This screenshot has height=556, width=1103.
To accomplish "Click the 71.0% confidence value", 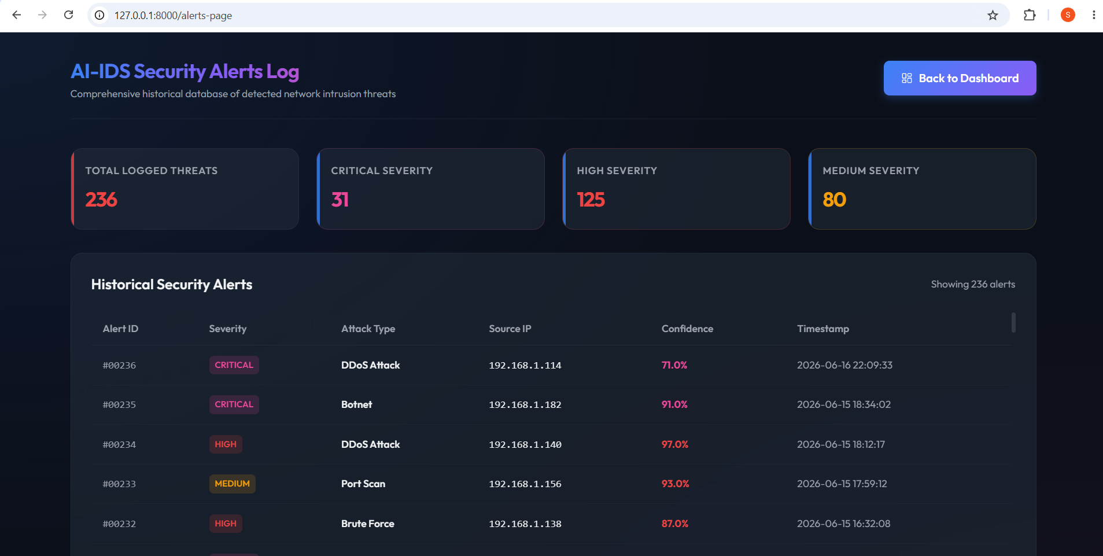I will 674,365.
